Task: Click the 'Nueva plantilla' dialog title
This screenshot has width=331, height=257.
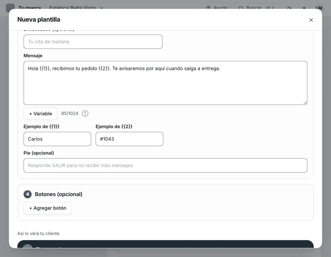Action: click(x=38, y=19)
